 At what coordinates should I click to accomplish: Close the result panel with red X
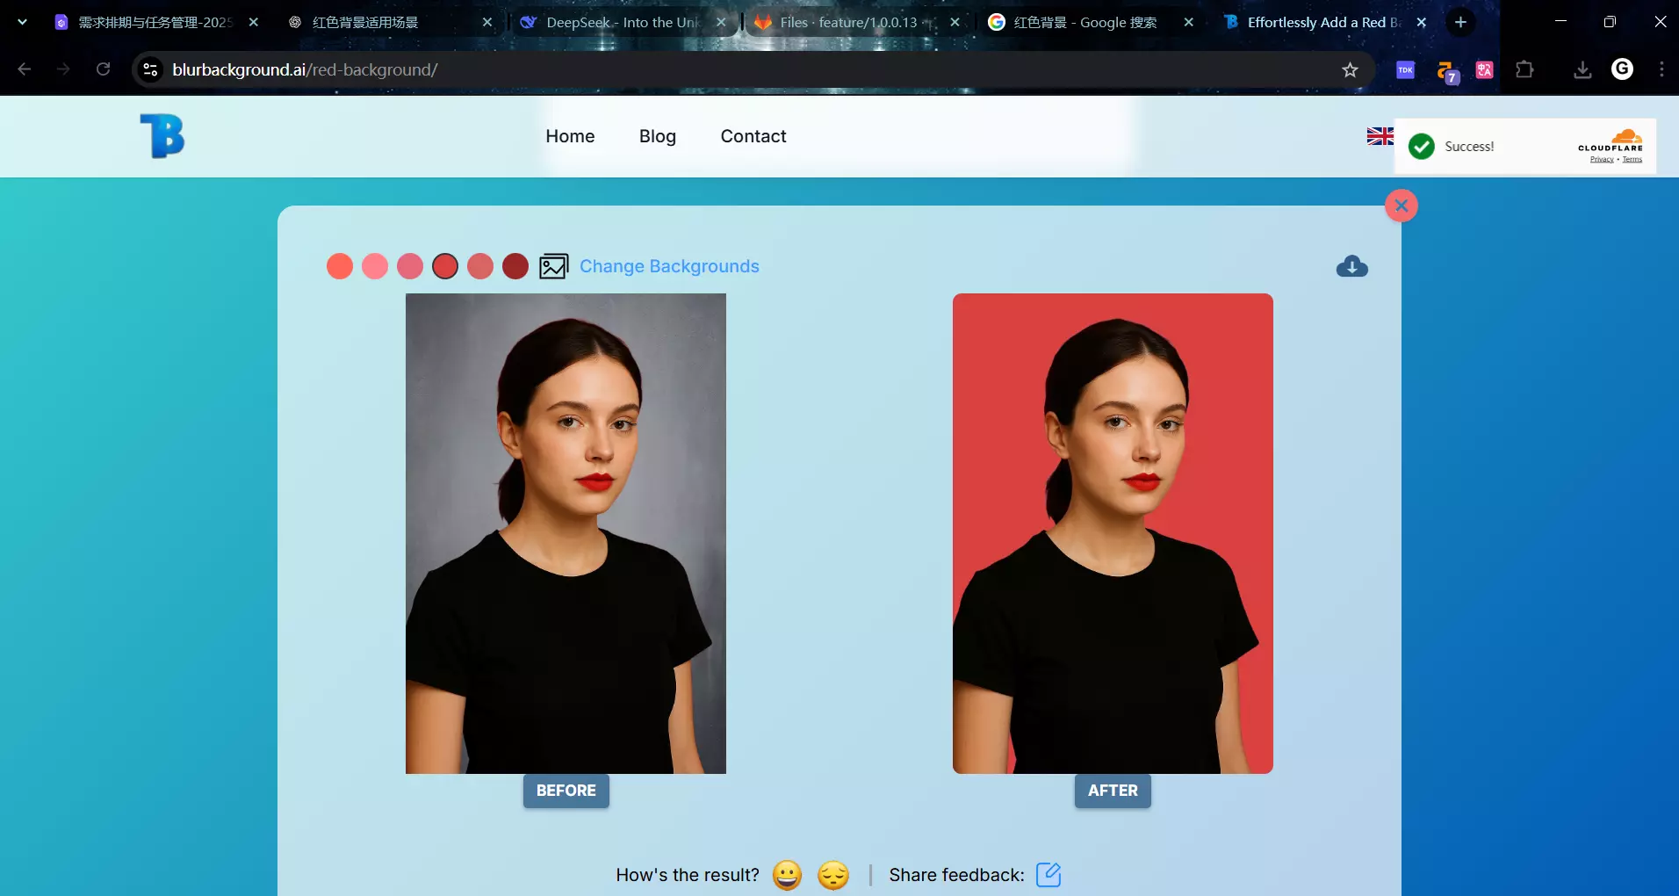[1402, 206]
